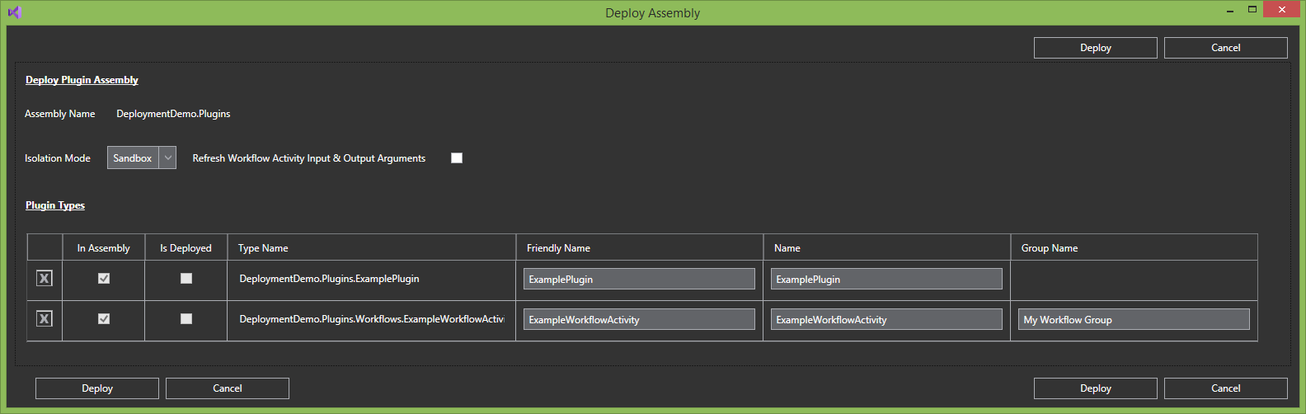
Task: Click the Visual Studio icon in title bar
Action: coord(14,12)
